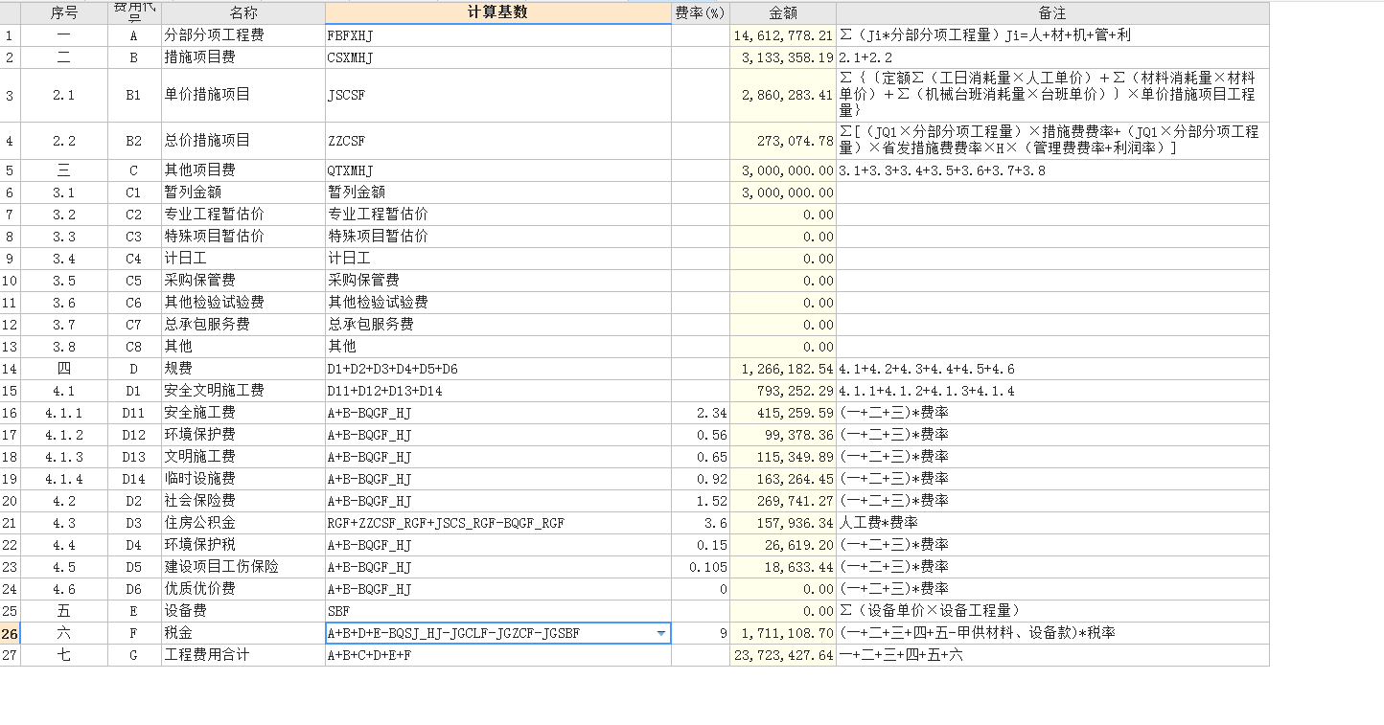Select the 费率(%) column header
Screen dimensions: 1384x725
point(701,12)
